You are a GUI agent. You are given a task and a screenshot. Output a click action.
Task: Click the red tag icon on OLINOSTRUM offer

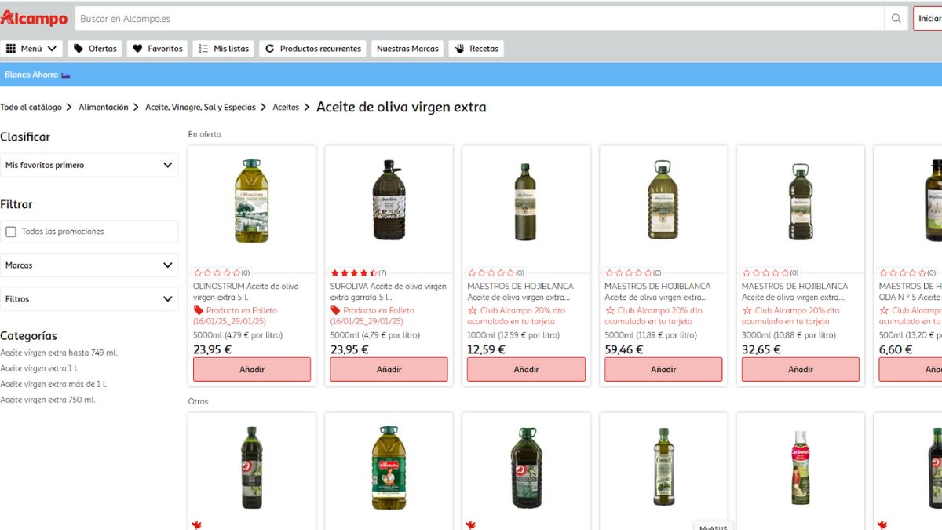click(x=198, y=311)
